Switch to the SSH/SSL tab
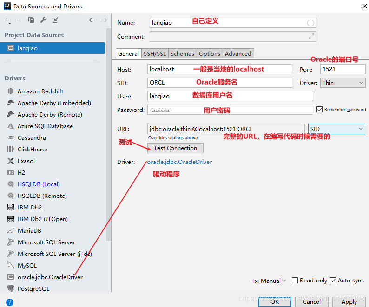Viewport: 369px width, 307px height. (x=155, y=53)
